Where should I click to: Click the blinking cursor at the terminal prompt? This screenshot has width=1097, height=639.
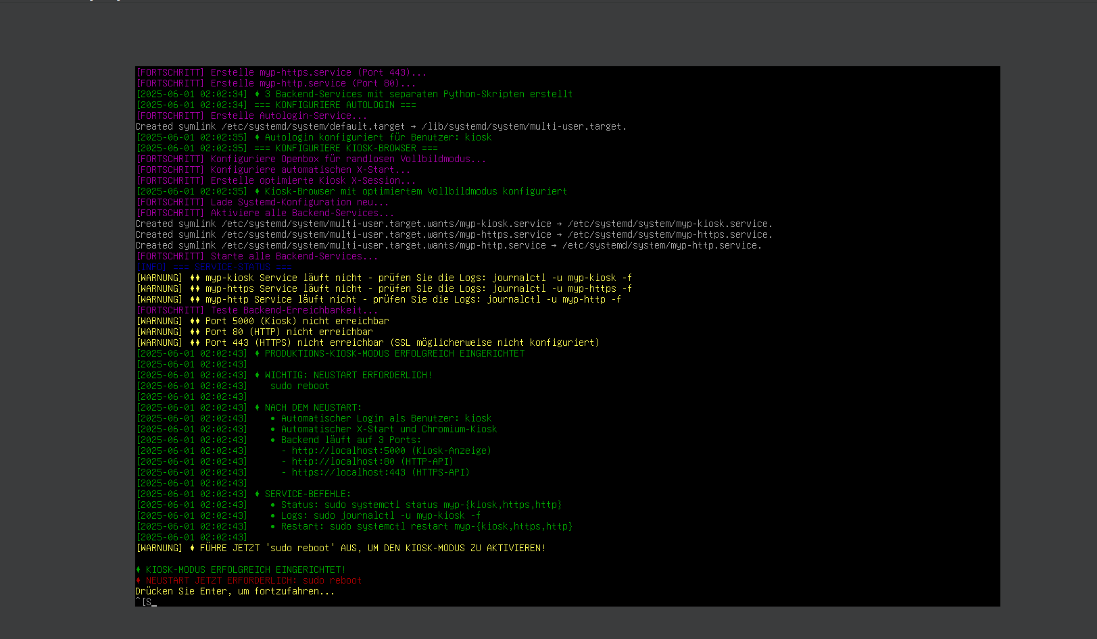[154, 603]
